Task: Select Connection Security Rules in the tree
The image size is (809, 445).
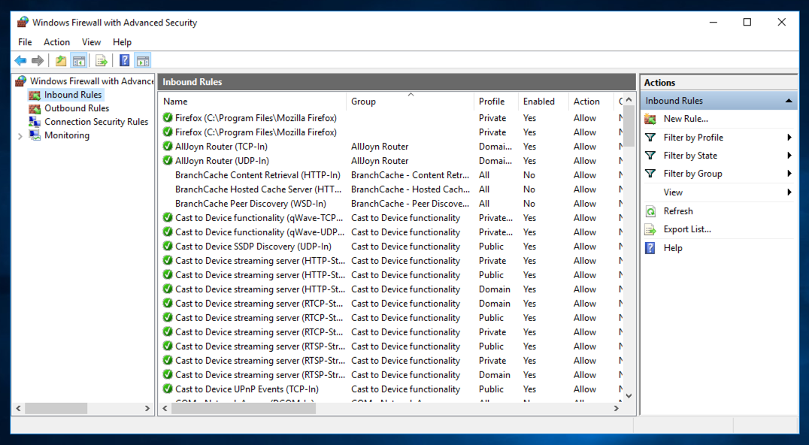Action: click(96, 122)
